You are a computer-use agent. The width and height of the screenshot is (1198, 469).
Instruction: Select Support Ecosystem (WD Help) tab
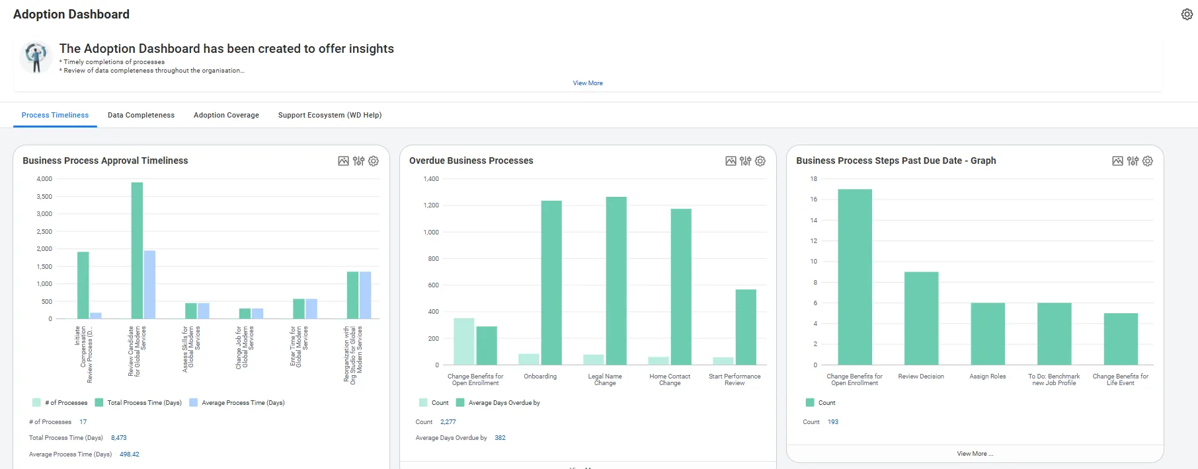click(330, 115)
